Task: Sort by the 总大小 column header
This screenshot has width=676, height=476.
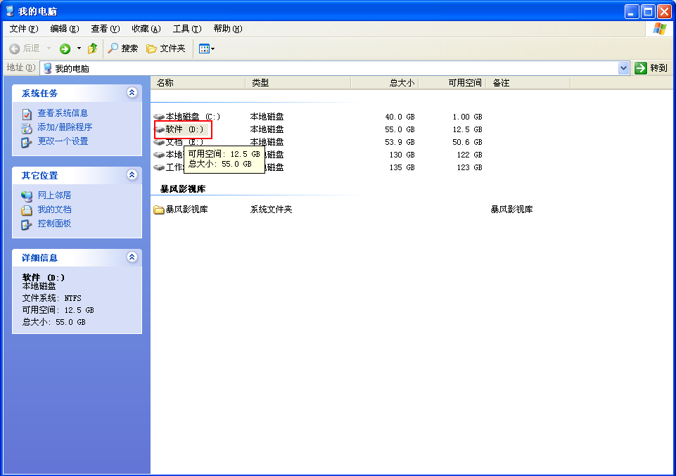Action: [385, 83]
